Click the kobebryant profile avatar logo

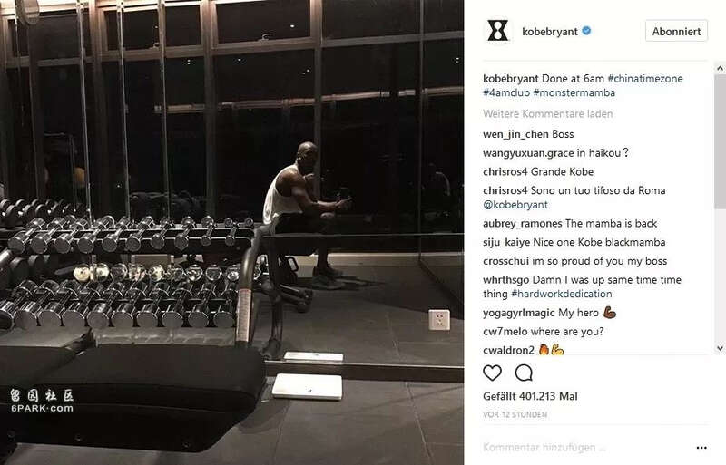point(497,31)
